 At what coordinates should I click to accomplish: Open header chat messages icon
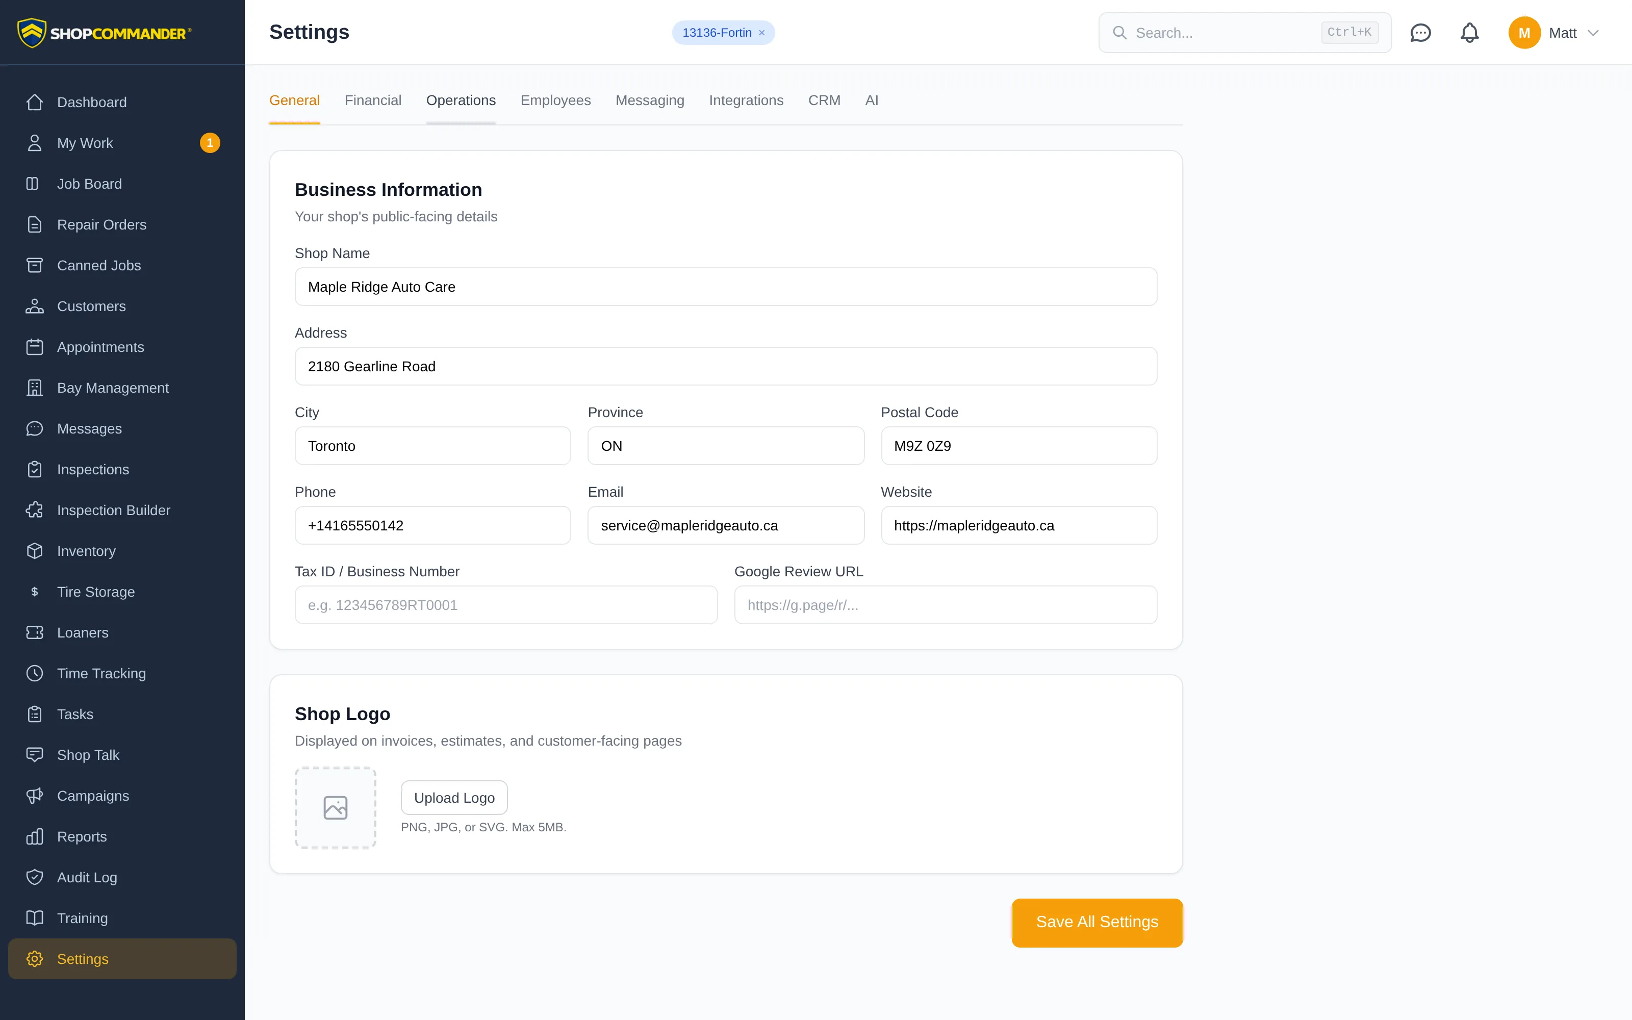[1420, 32]
